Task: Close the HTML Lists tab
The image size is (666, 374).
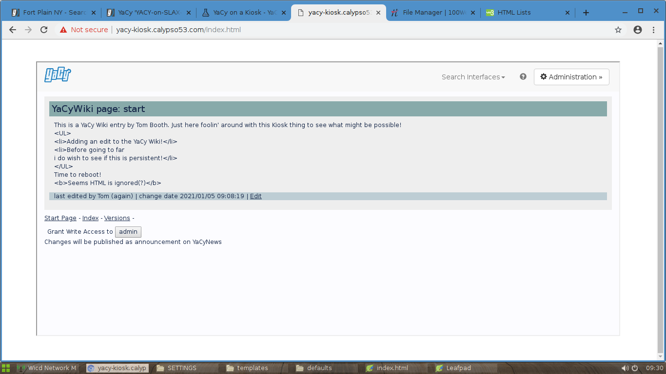Action: (567, 13)
